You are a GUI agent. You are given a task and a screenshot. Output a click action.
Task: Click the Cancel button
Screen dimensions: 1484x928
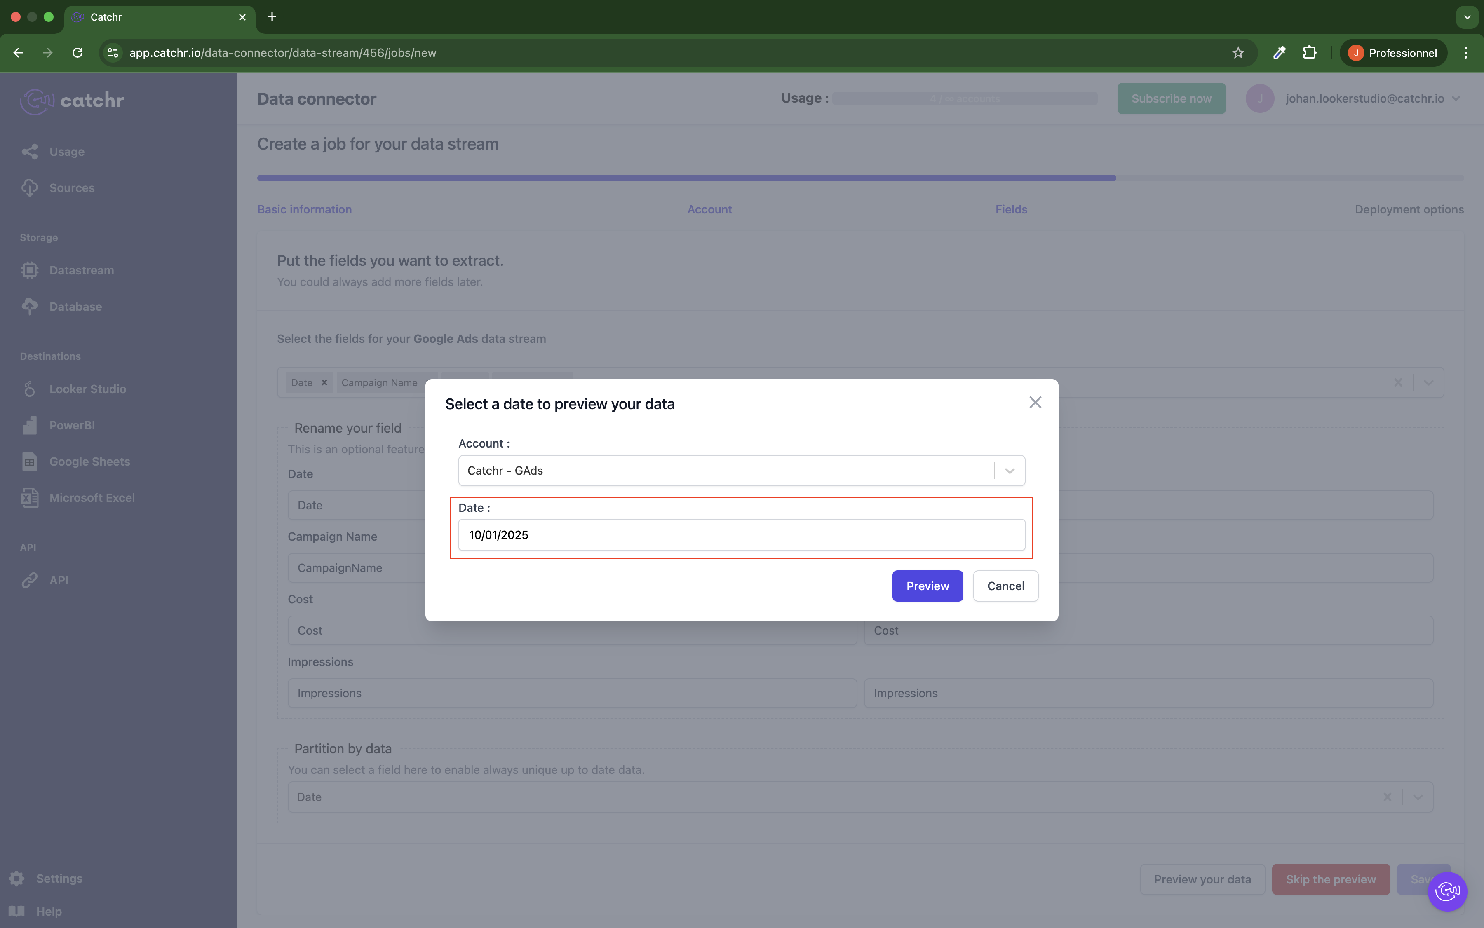(1005, 586)
